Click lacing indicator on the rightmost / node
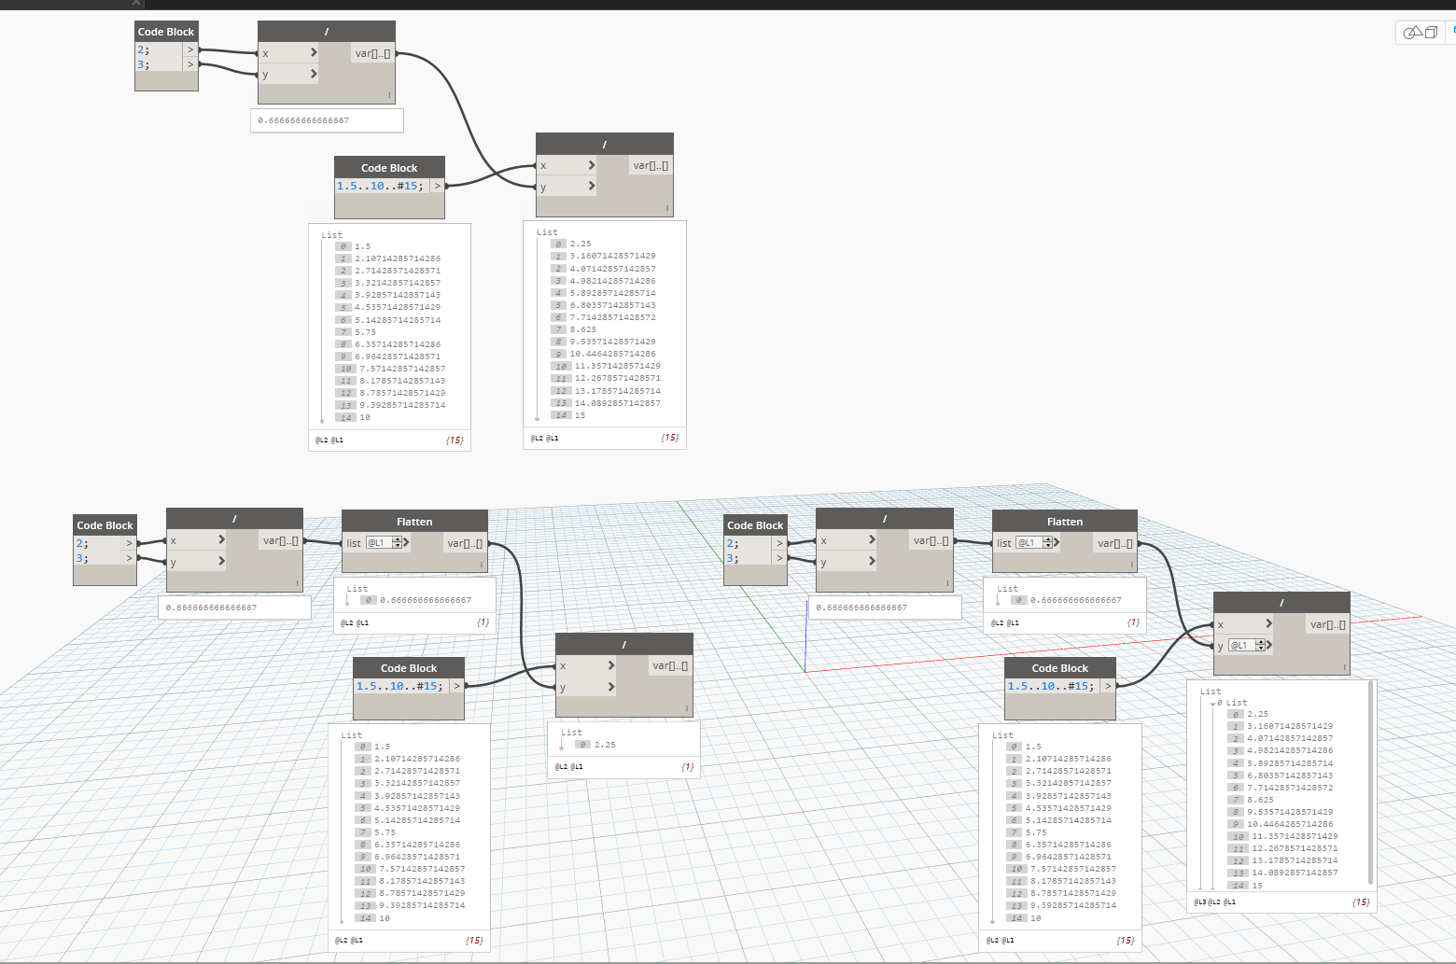Image resolution: width=1456 pixels, height=964 pixels. [1345, 667]
